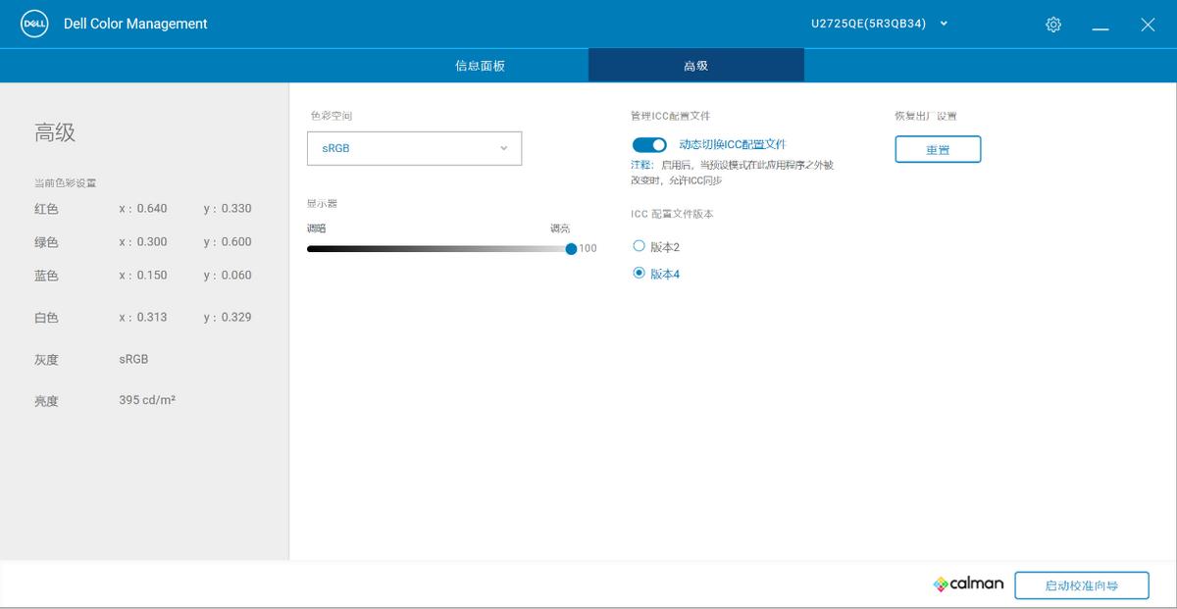Click the 蓝色 y: 0.060 value
The height and width of the screenshot is (609, 1177).
(x=228, y=275)
